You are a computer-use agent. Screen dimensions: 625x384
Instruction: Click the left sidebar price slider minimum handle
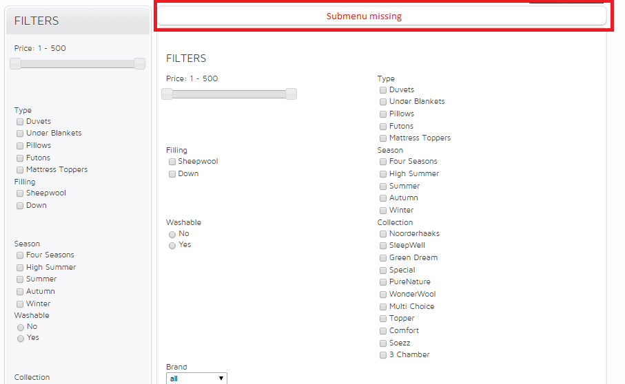pyautogui.click(x=16, y=64)
